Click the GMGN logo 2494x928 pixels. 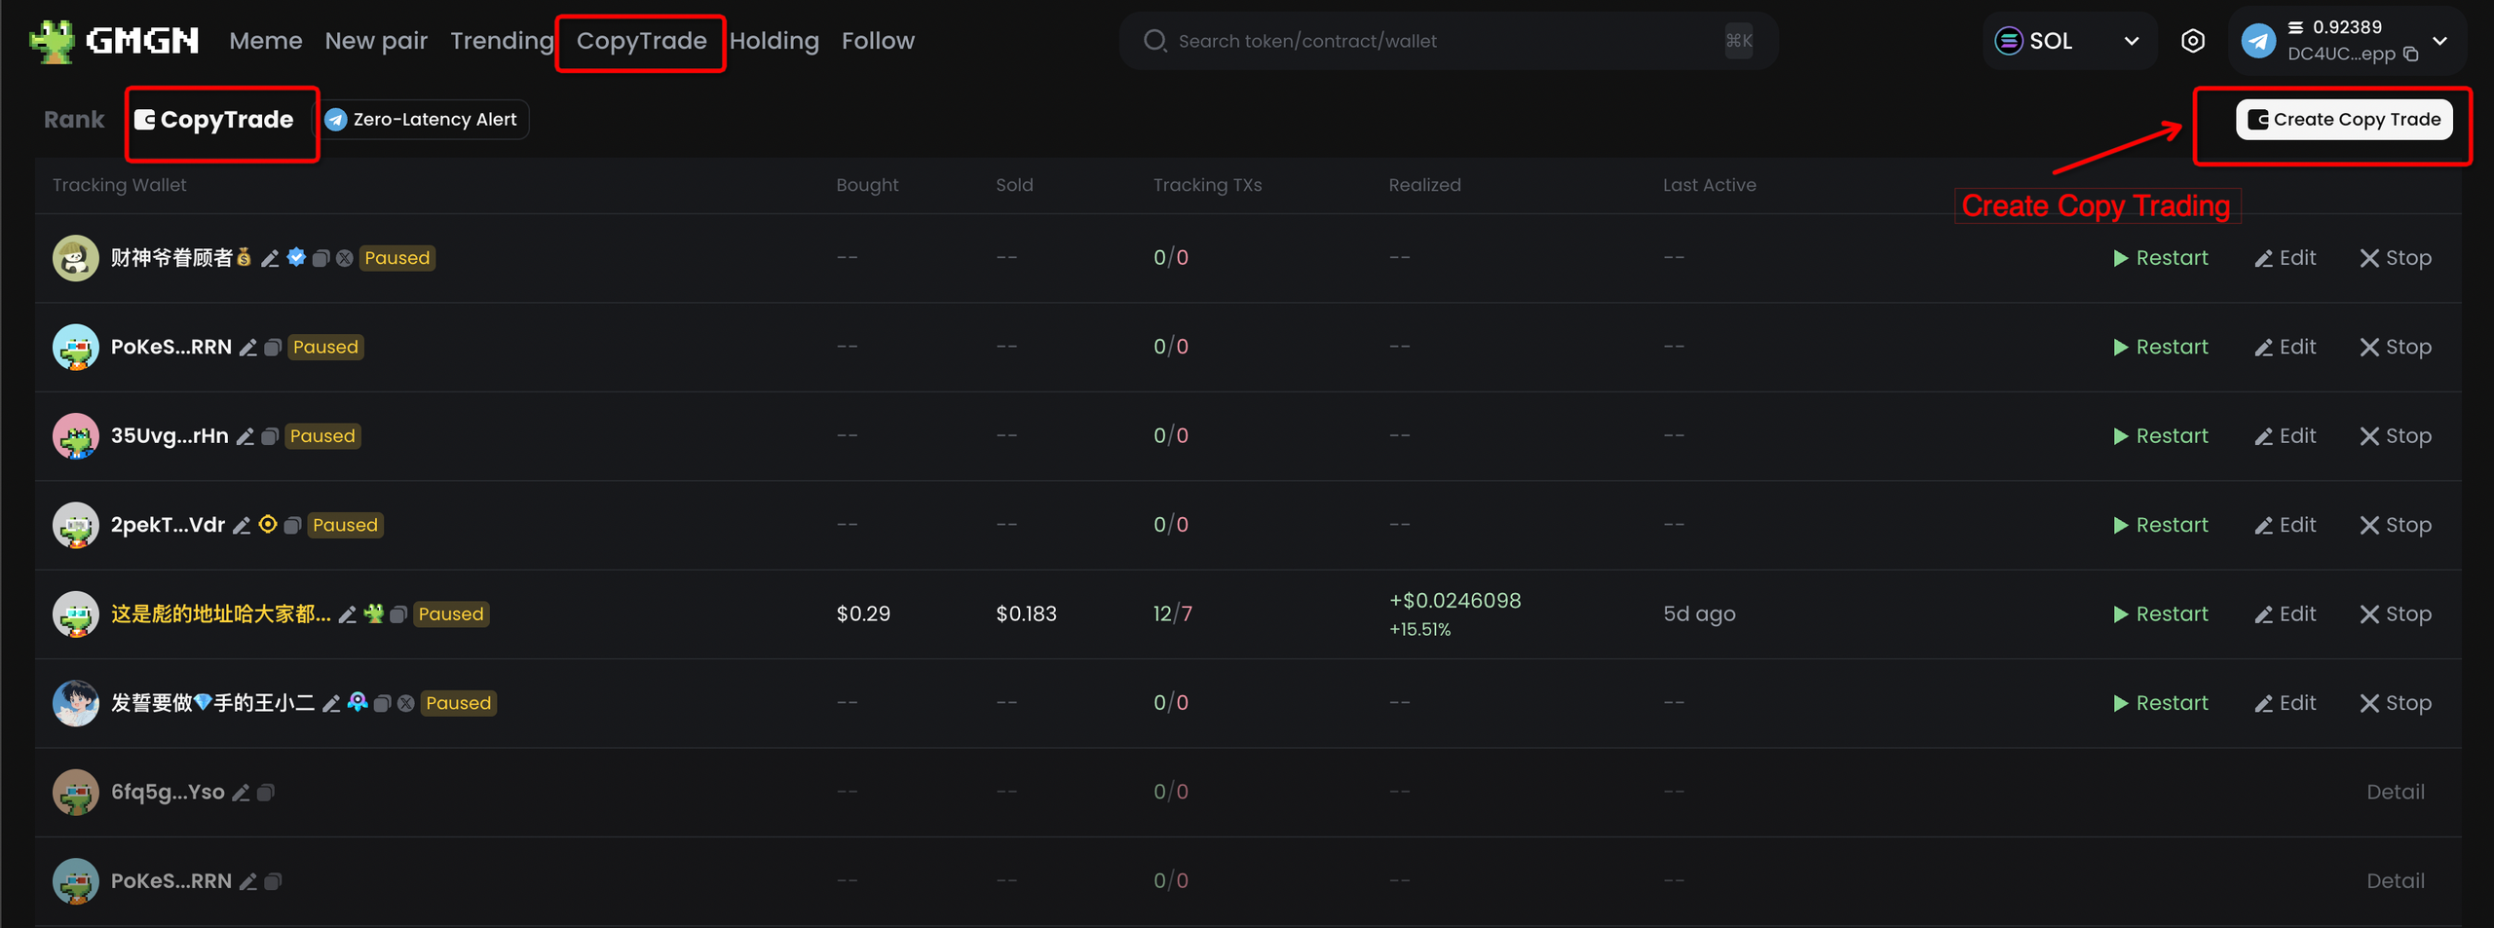(115, 41)
